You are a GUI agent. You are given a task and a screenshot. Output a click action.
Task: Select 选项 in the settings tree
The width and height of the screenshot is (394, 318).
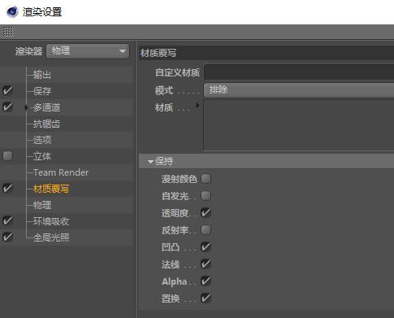pos(42,140)
